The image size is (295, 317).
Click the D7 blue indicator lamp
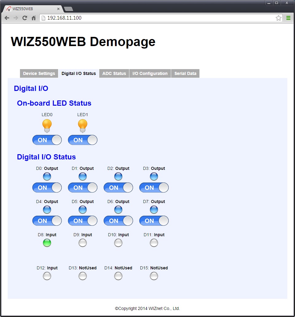coord(154,210)
